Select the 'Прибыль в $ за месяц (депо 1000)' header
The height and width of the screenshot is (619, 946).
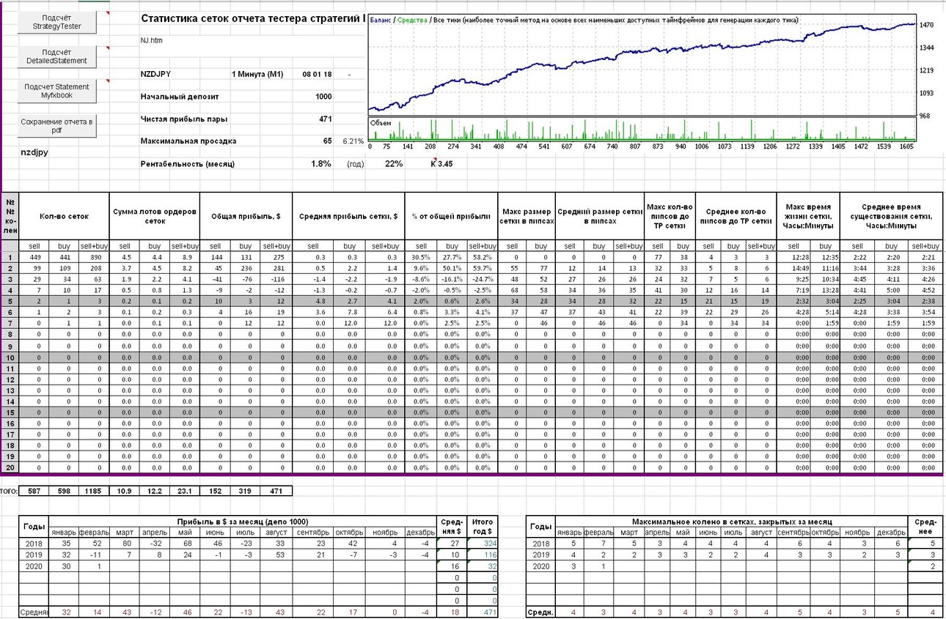243,521
